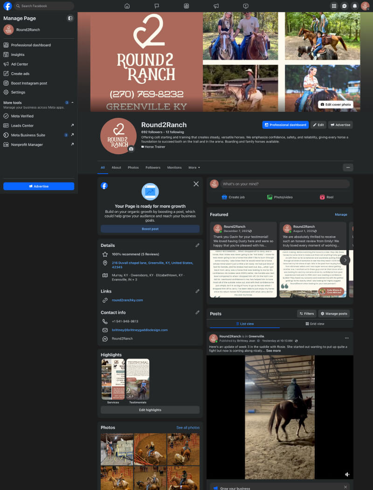Close the page growth promo card

tap(196, 184)
